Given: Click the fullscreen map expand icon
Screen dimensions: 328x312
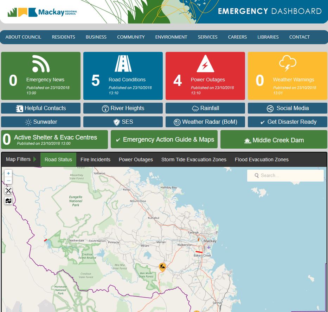Looking at the screenshot, I should pos(8,191).
